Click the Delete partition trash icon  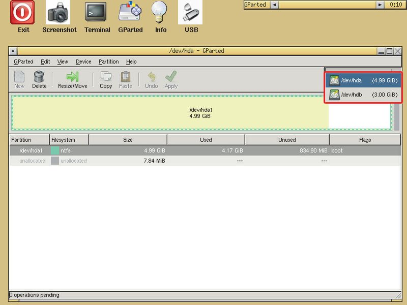pos(39,77)
